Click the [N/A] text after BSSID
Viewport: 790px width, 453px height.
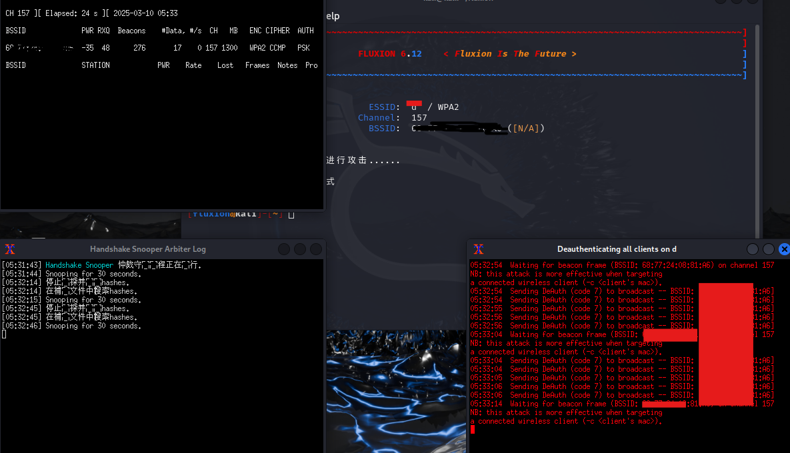click(526, 129)
